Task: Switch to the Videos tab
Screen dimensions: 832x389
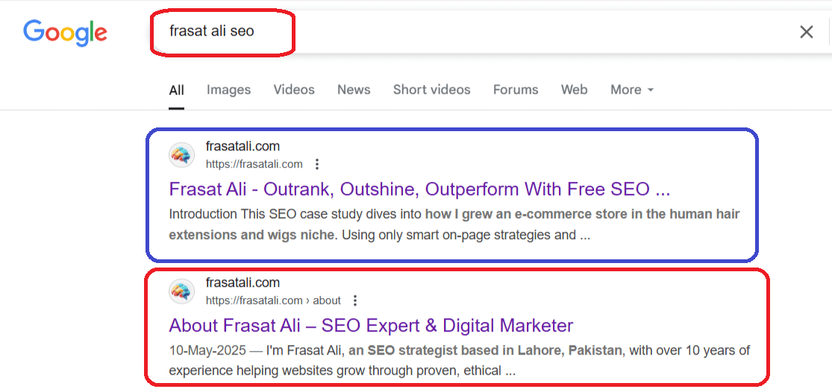Action: (294, 90)
